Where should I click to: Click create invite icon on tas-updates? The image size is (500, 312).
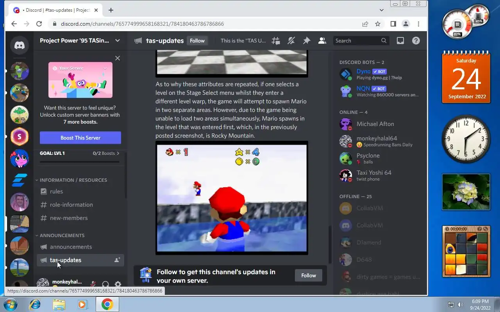click(117, 260)
